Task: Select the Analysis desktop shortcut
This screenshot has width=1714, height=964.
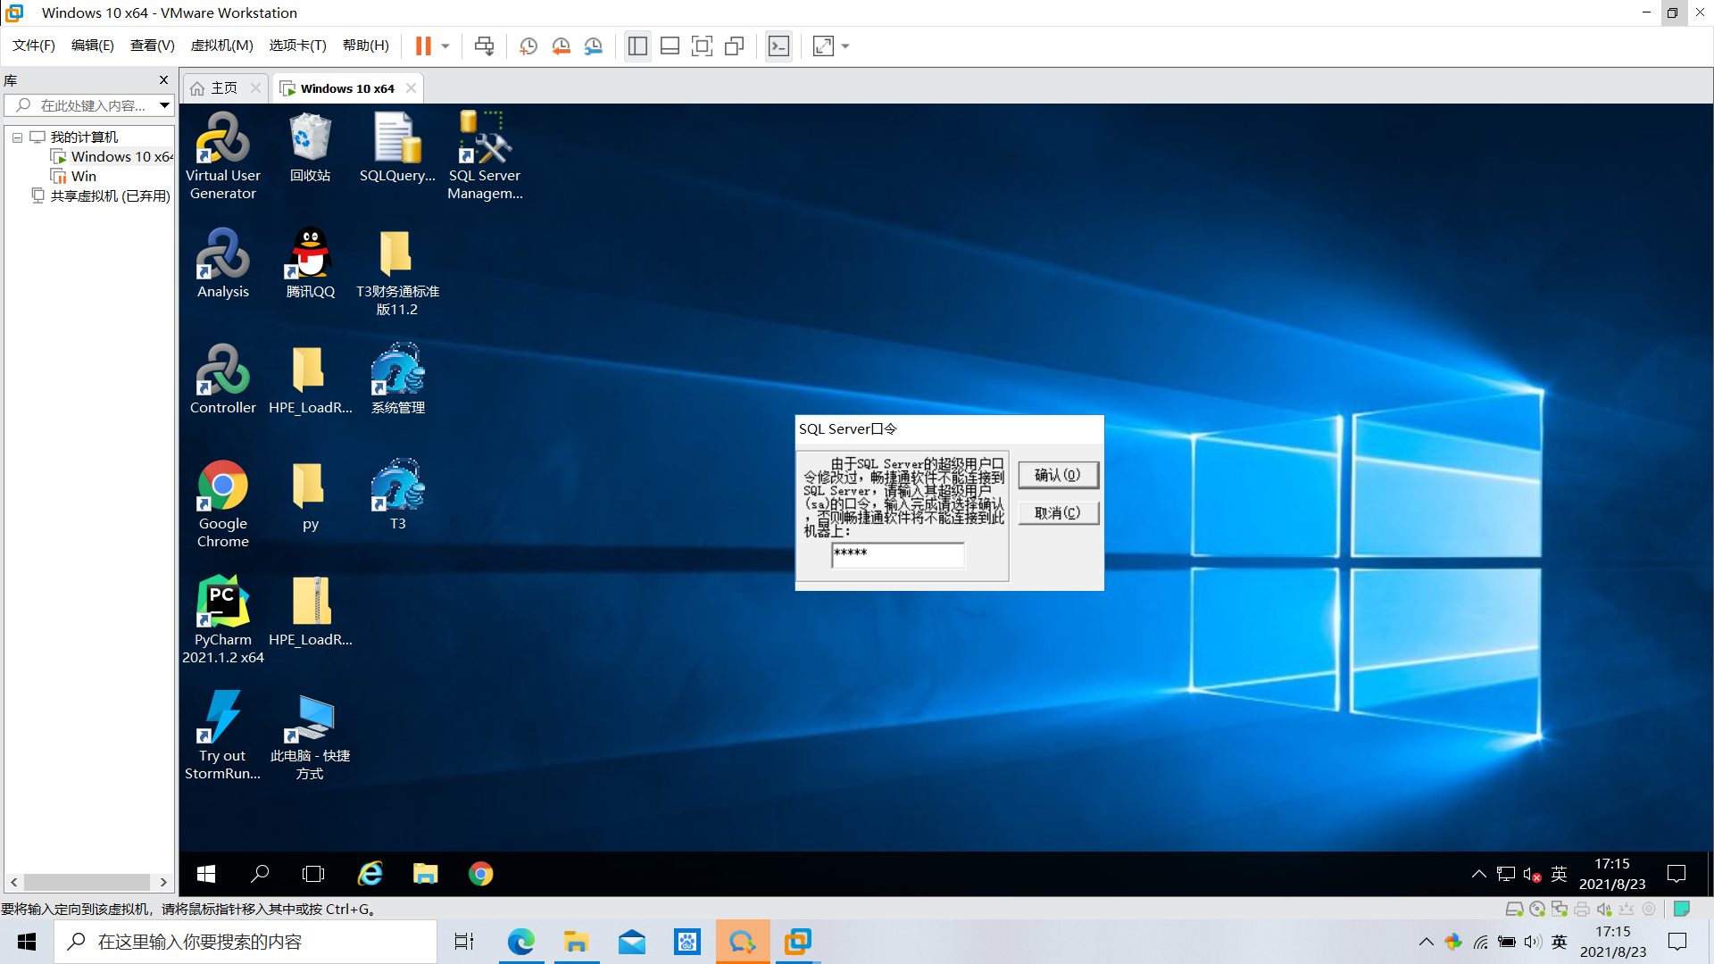Action: point(223,263)
